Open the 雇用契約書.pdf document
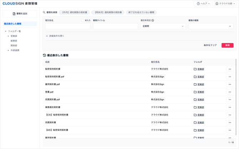 (52, 84)
